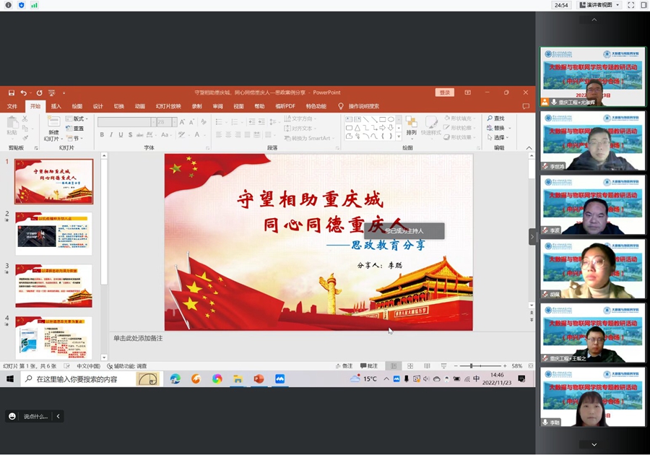Switch to the Insert (插入) tab
The height and width of the screenshot is (455, 650).
(56, 106)
